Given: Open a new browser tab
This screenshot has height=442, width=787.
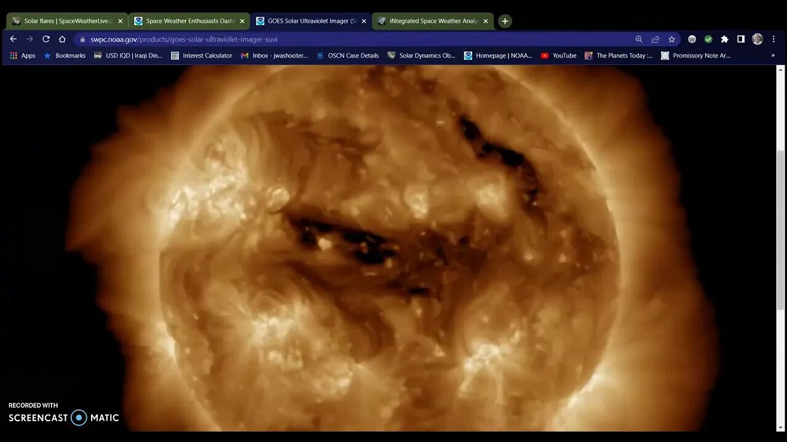Looking at the screenshot, I should coord(505,21).
